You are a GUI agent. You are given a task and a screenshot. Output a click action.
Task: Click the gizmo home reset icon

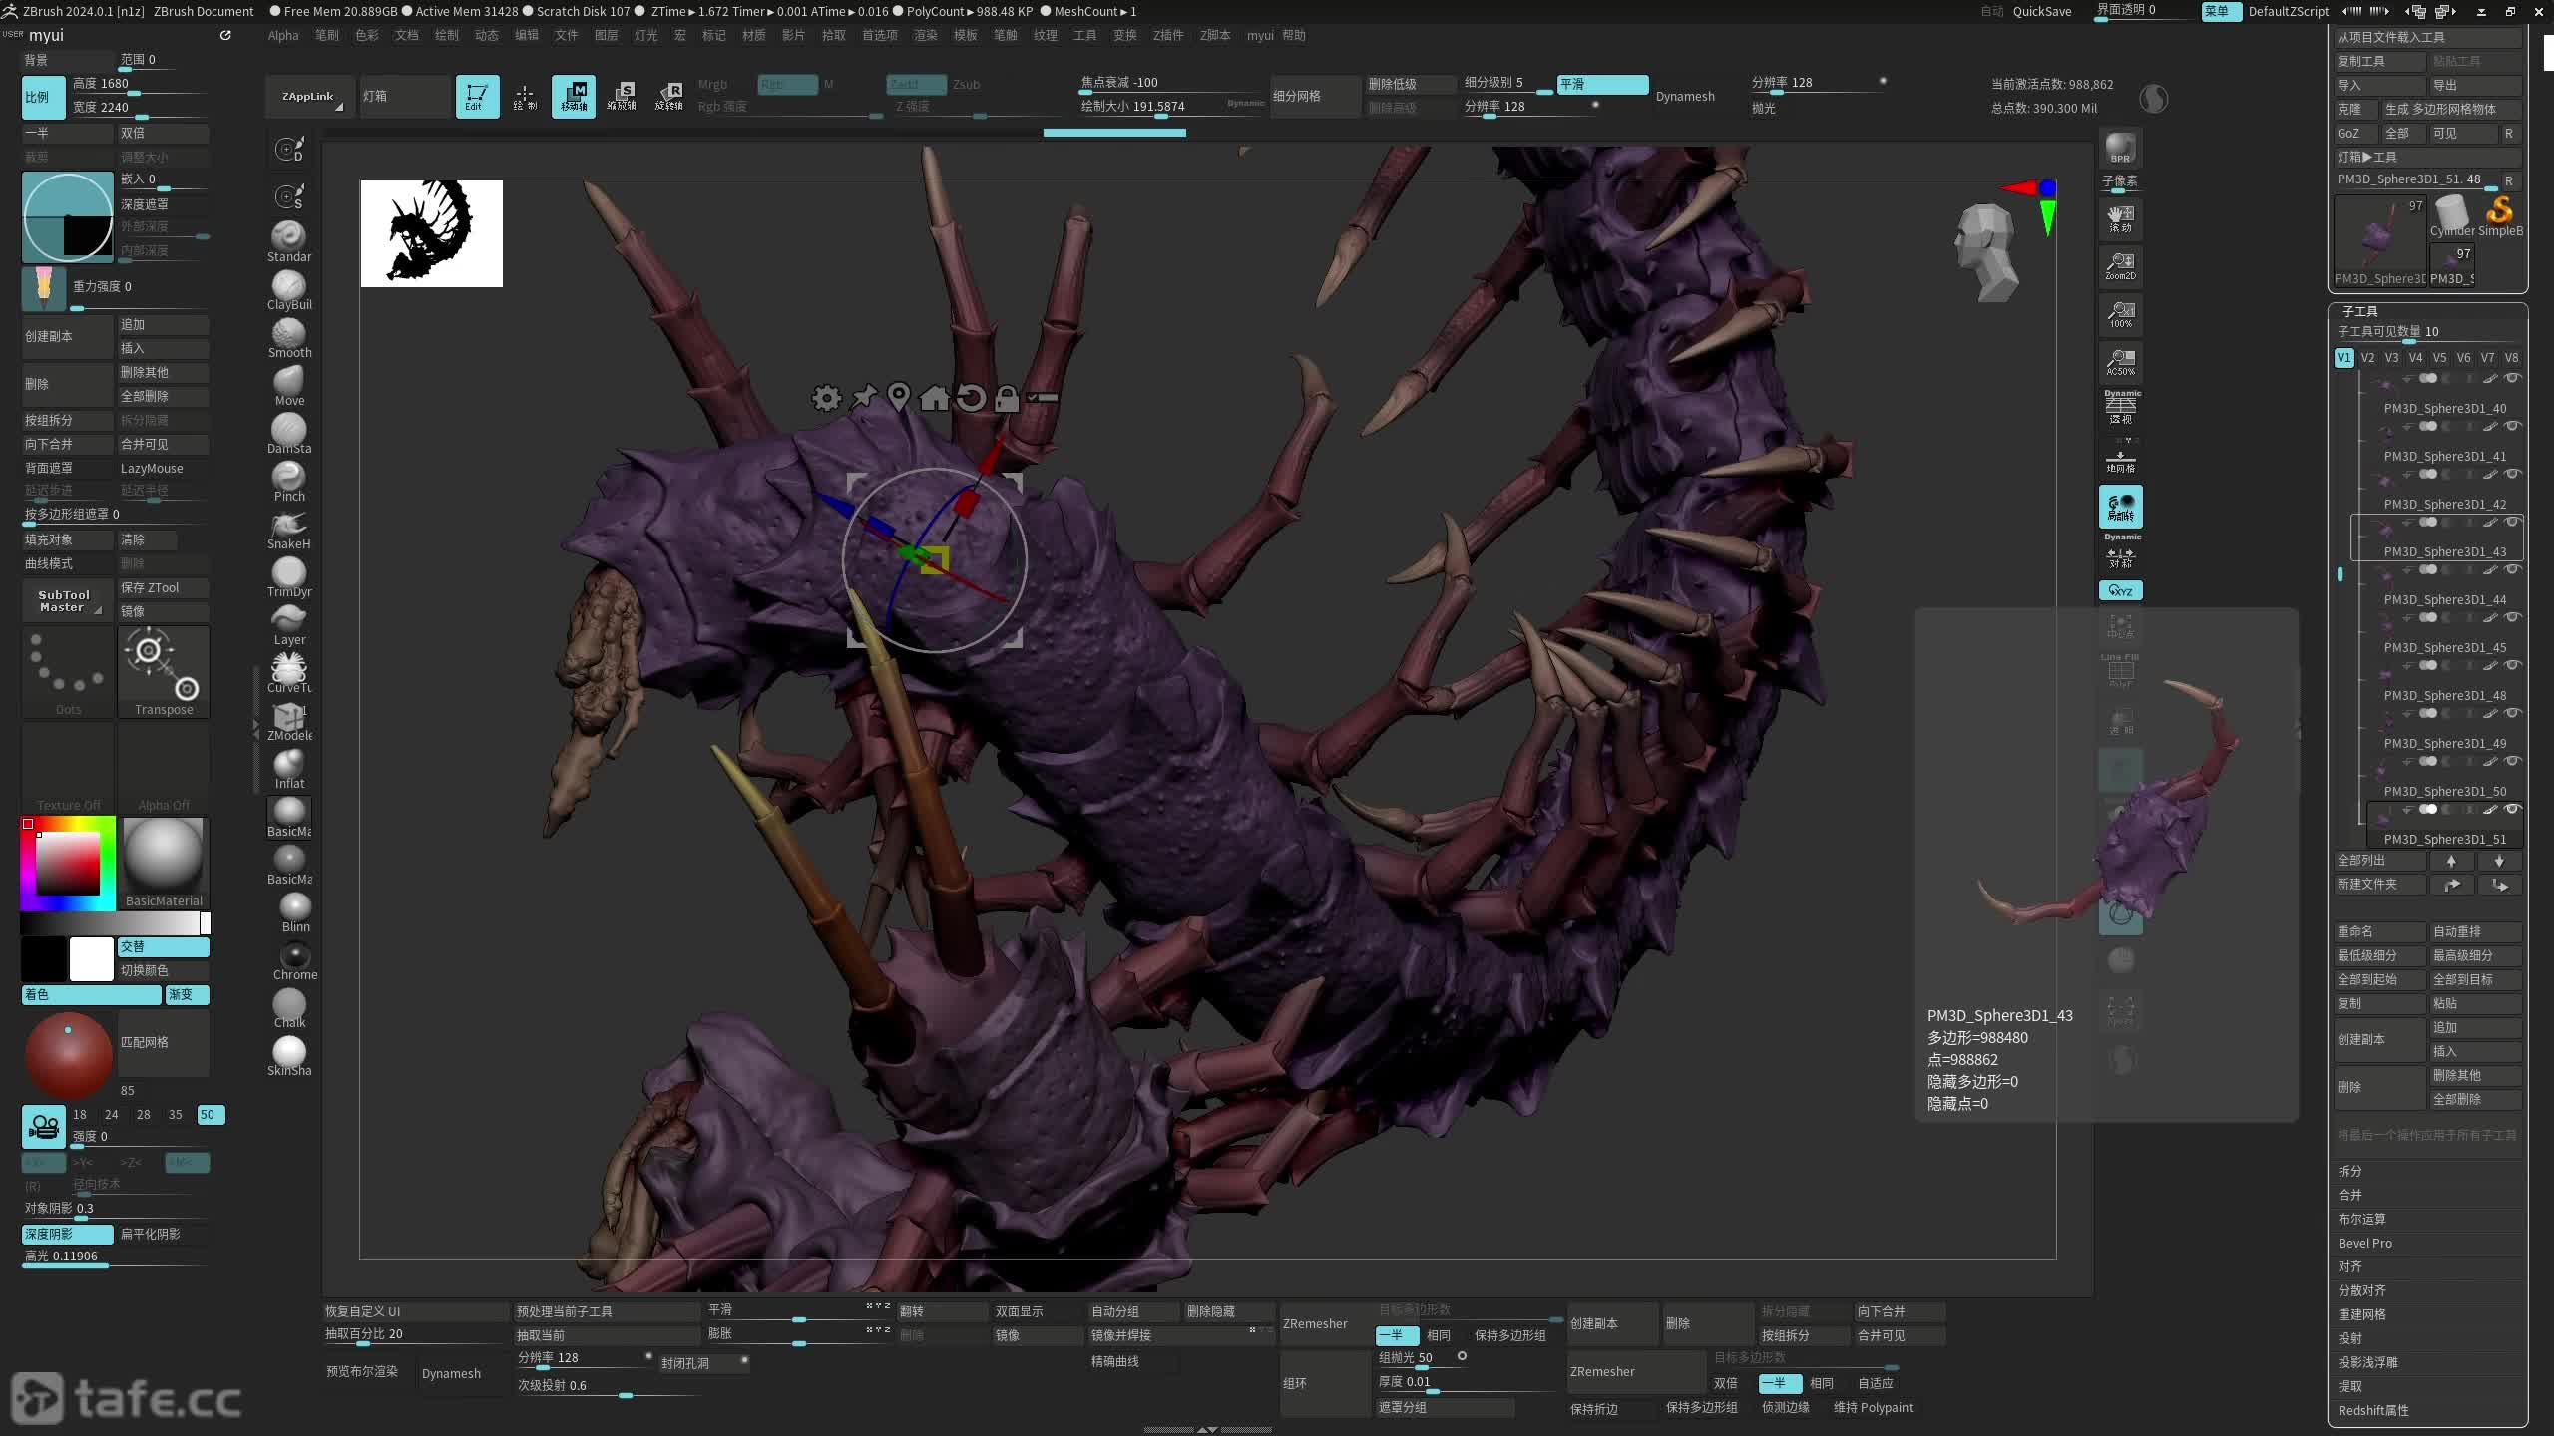click(x=934, y=398)
